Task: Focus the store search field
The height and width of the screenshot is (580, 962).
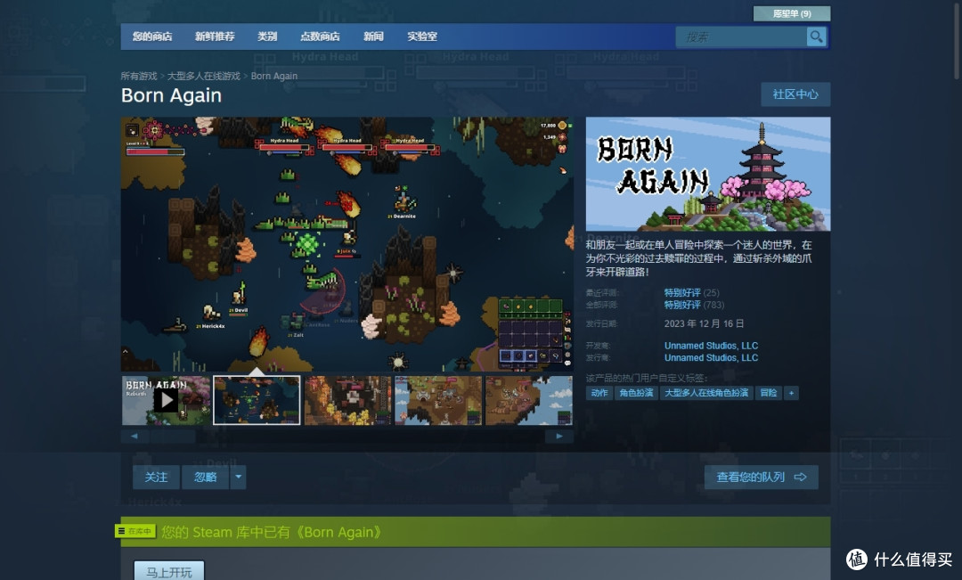Action: click(x=741, y=37)
